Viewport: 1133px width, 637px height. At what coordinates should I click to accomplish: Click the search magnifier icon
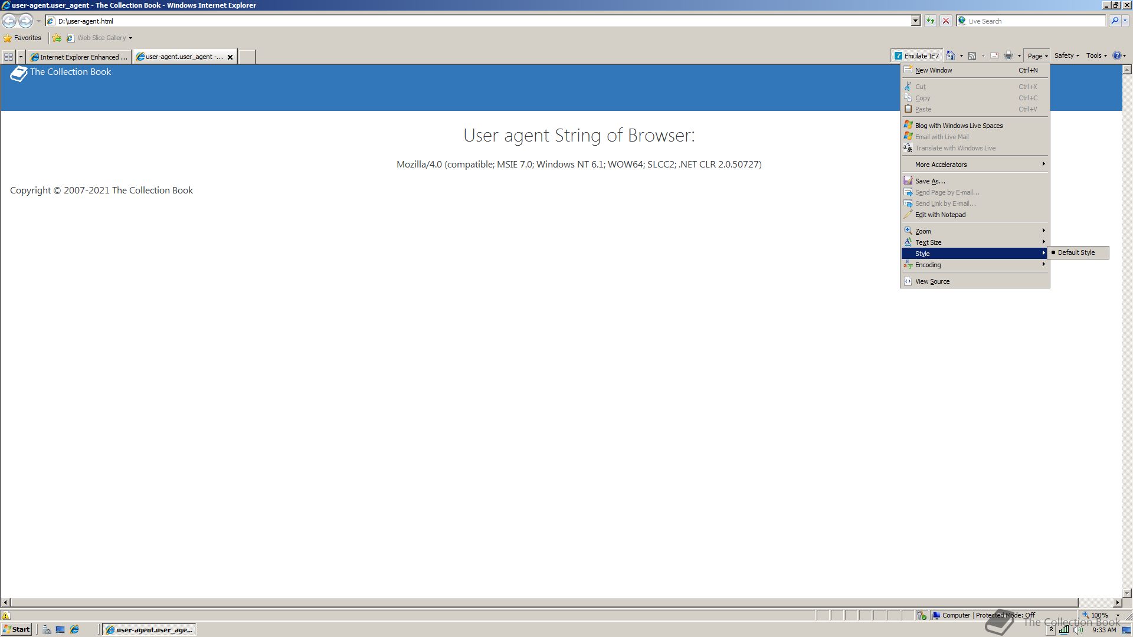pos(1114,21)
